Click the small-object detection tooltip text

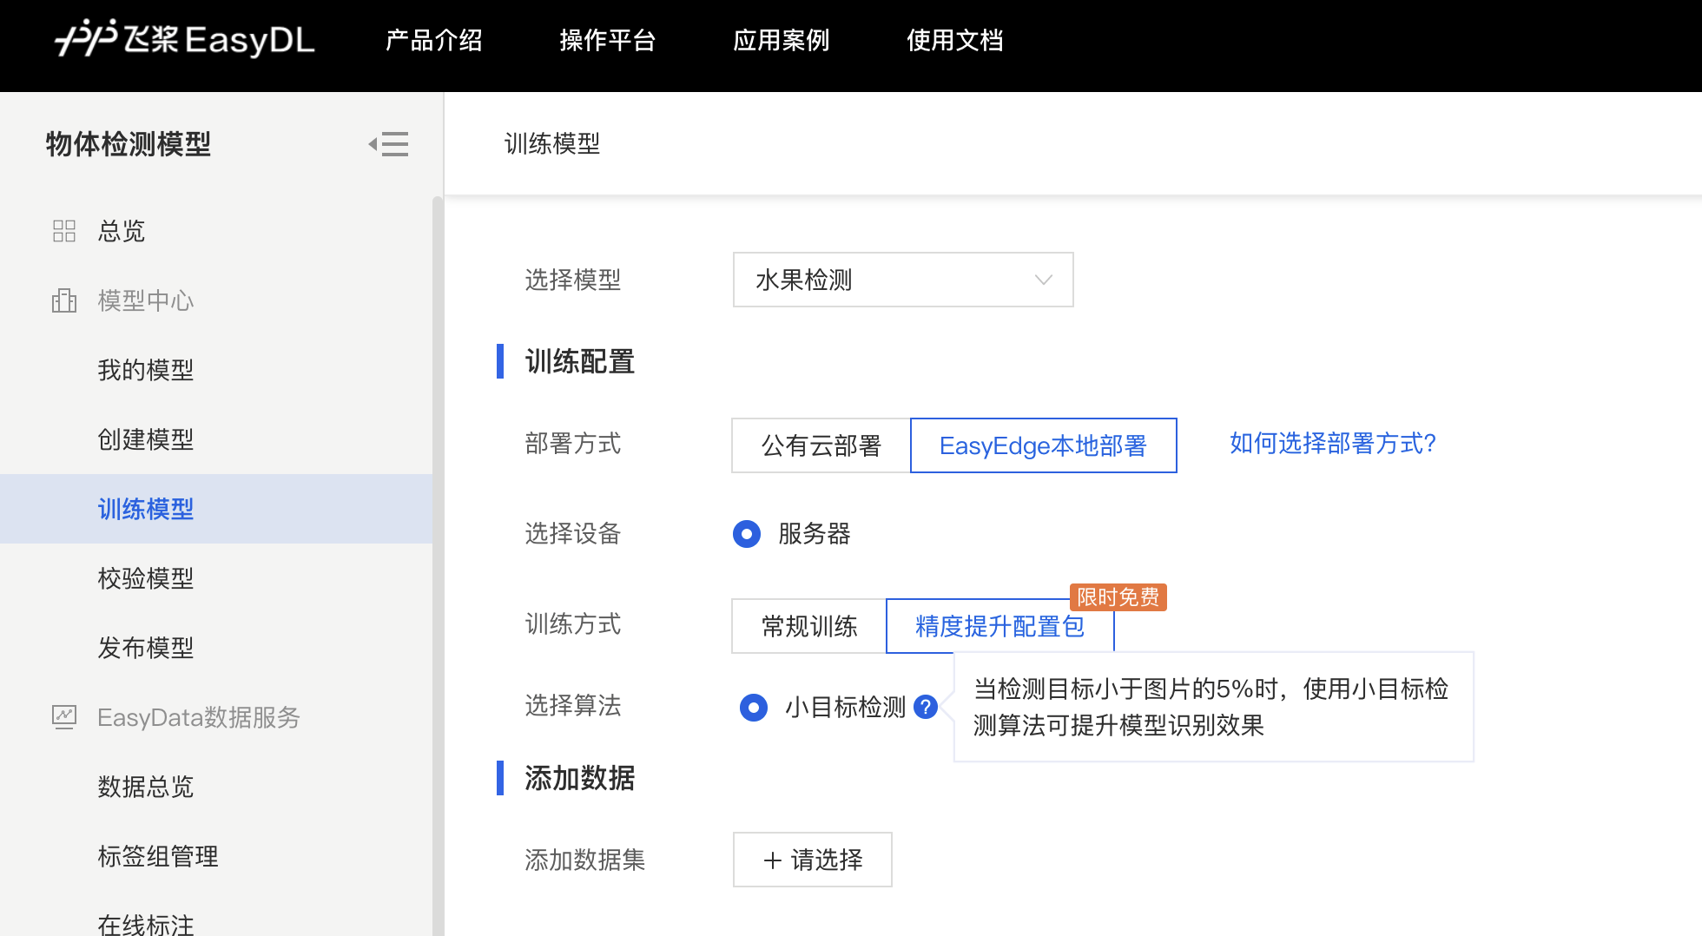coord(1211,707)
